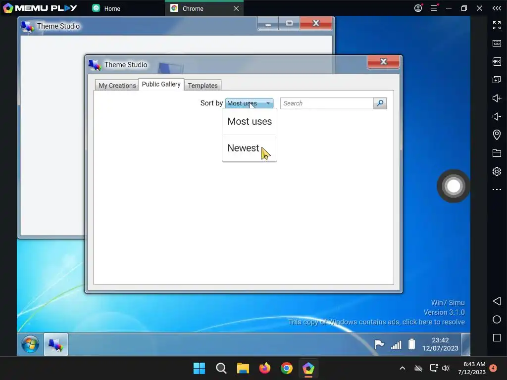This screenshot has height=380, width=507.
Task: Launch Chrome from the Windows taskbar
Action: tap(287, 368)
